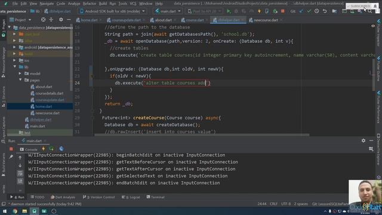Switch to the home.dart editor tab
382x215 pixels.
89,20
